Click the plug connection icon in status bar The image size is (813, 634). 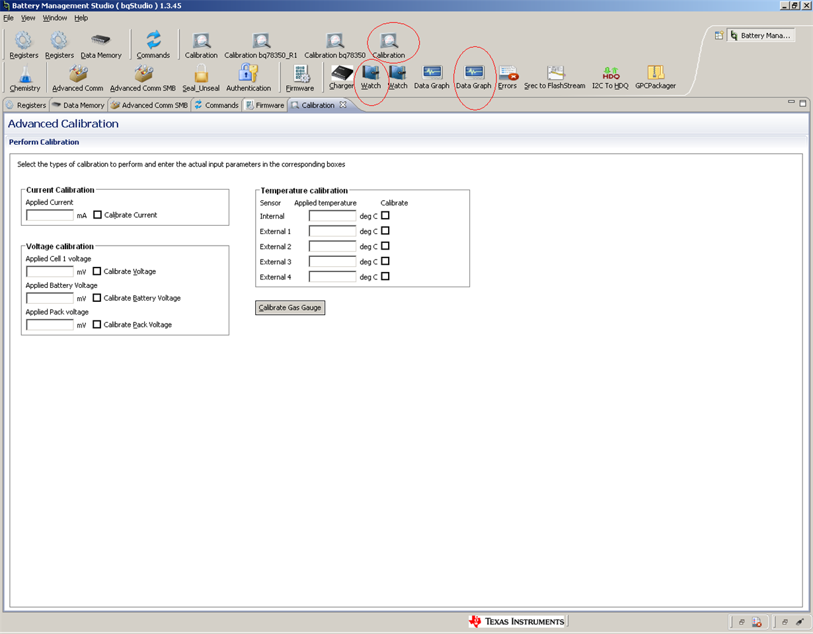click(800, 622)
